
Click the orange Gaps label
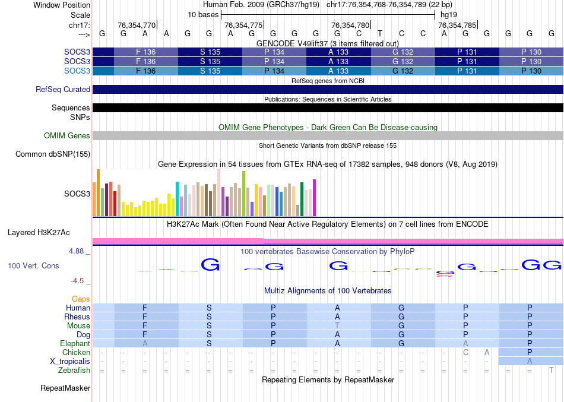point(81,299)
